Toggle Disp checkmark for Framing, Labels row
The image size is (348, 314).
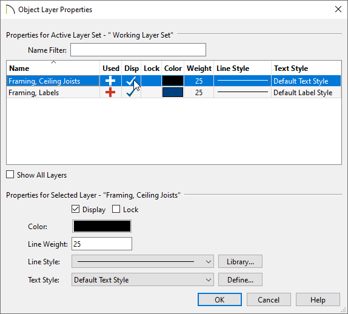click(131, 92)
